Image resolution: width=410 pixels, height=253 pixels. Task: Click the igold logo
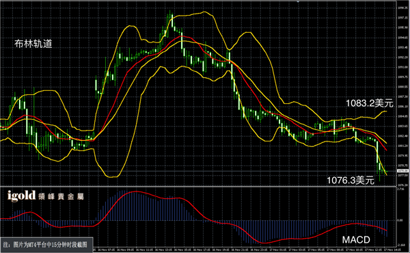21,196
